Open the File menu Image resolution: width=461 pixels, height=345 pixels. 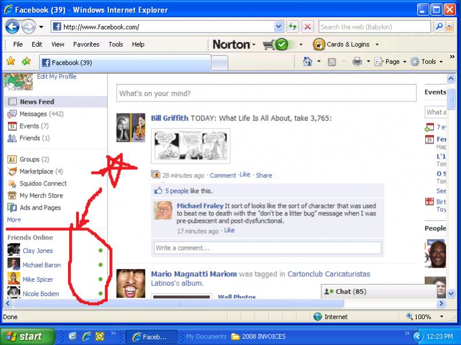[18, 44]
